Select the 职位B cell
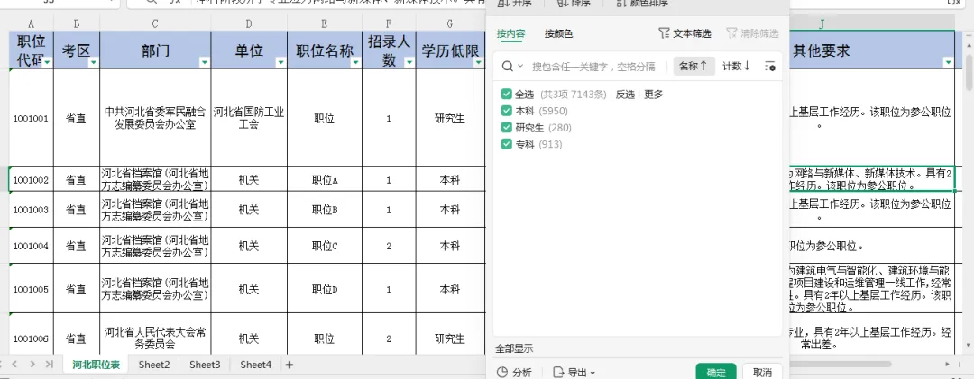 [325, 211]
